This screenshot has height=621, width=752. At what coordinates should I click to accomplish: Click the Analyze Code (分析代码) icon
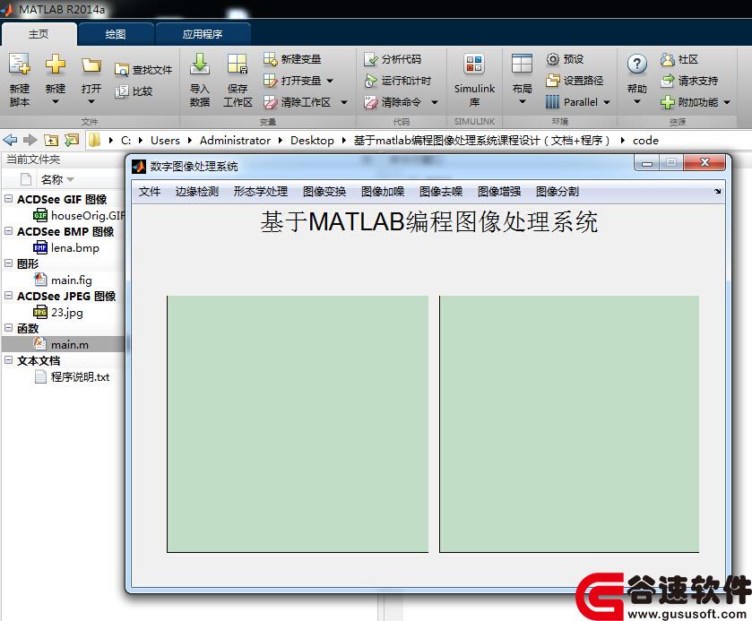(x=371, y=59)
